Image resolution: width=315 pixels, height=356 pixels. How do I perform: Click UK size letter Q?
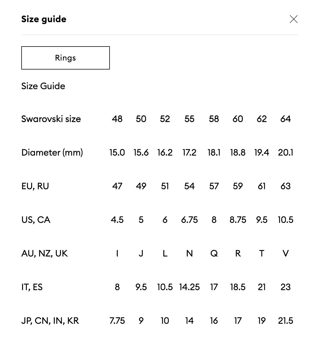(214, 253)
